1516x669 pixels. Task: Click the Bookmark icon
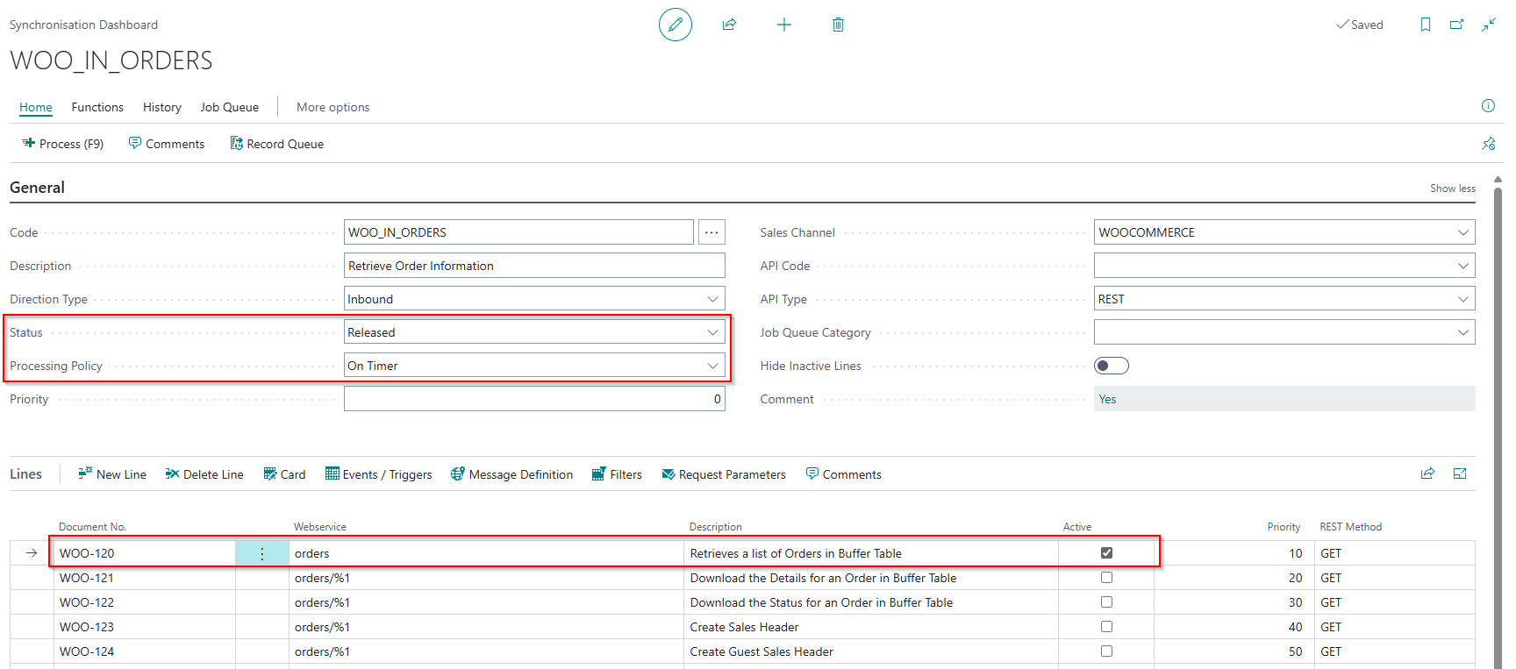(x=1426, y=25)
